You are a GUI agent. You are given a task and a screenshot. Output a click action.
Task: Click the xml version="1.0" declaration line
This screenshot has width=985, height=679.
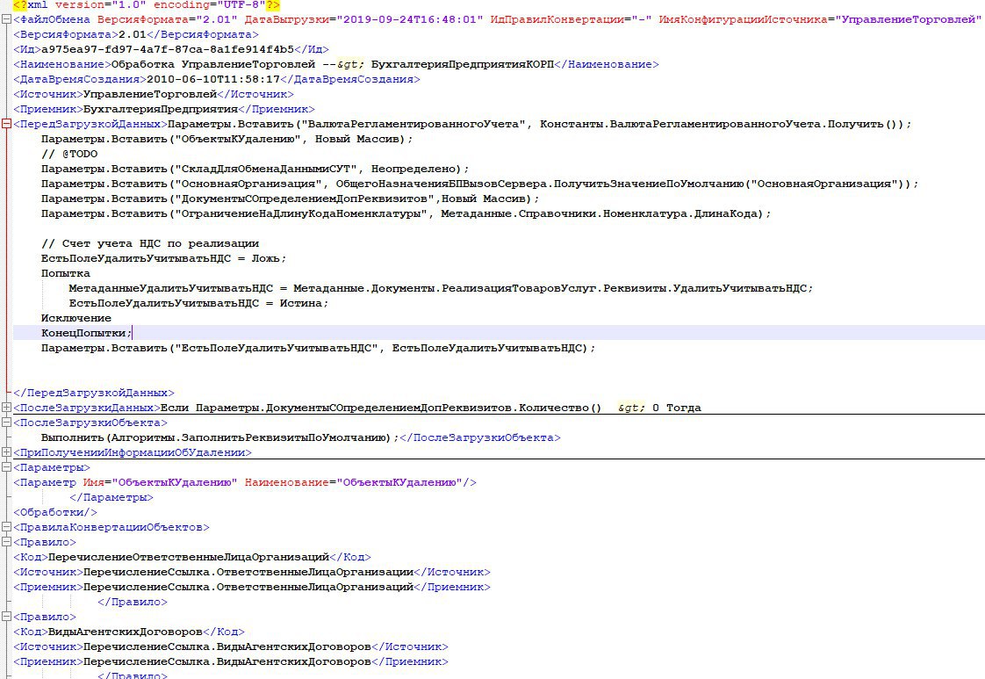147,5
